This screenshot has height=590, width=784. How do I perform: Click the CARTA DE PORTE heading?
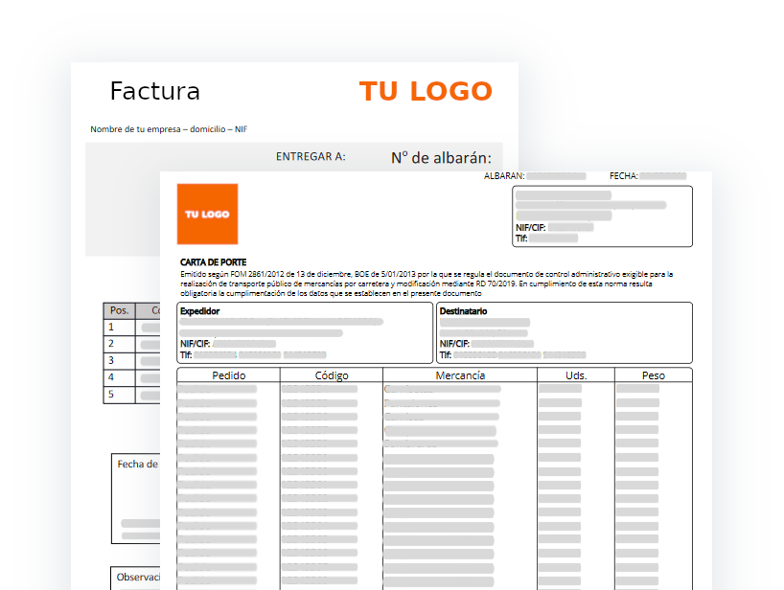click(214, 262)
